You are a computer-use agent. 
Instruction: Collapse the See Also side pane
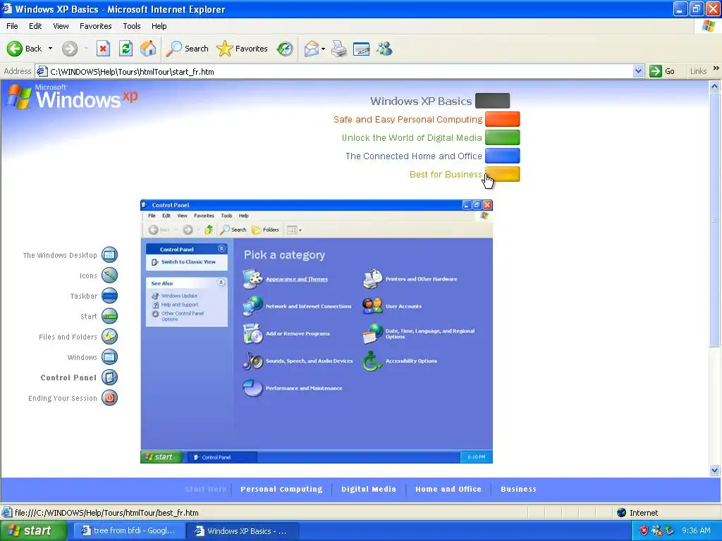click(x=221, y=282)
